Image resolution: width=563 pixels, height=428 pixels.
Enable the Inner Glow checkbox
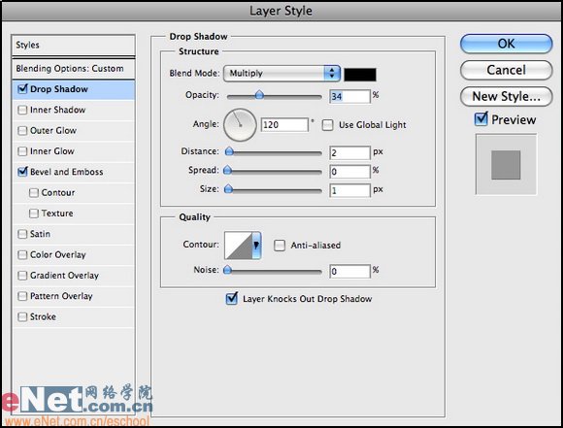click(x=22, y=151)
